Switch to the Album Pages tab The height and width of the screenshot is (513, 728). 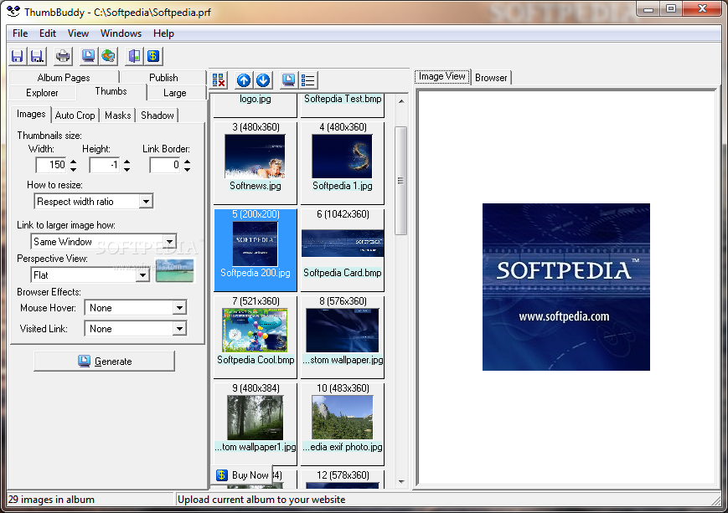pyautogui.click(x=64, y=78)
